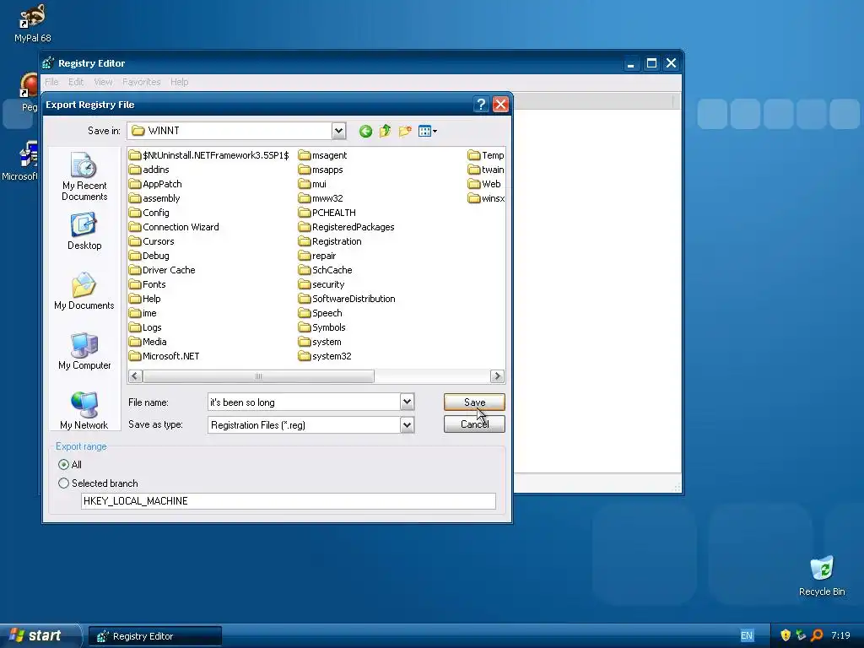864x648 pixels.
Task: Select the Connection Wizard folder
Action: pyautogui.click(x=174, y=227)
